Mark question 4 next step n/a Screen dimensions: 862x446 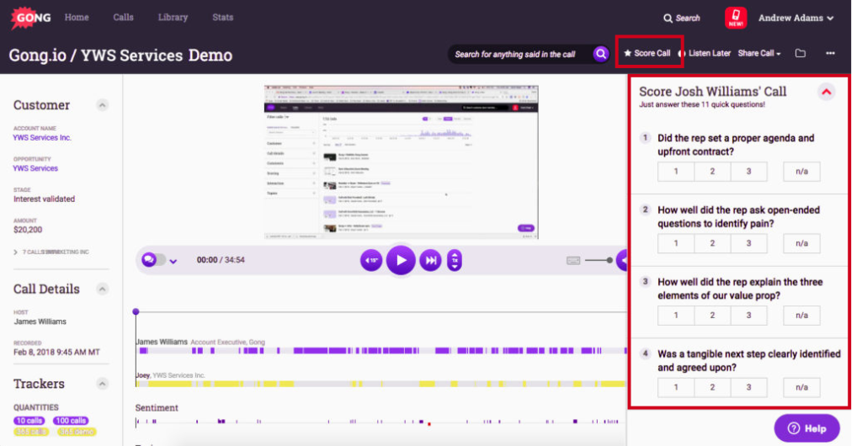point(801,387)
